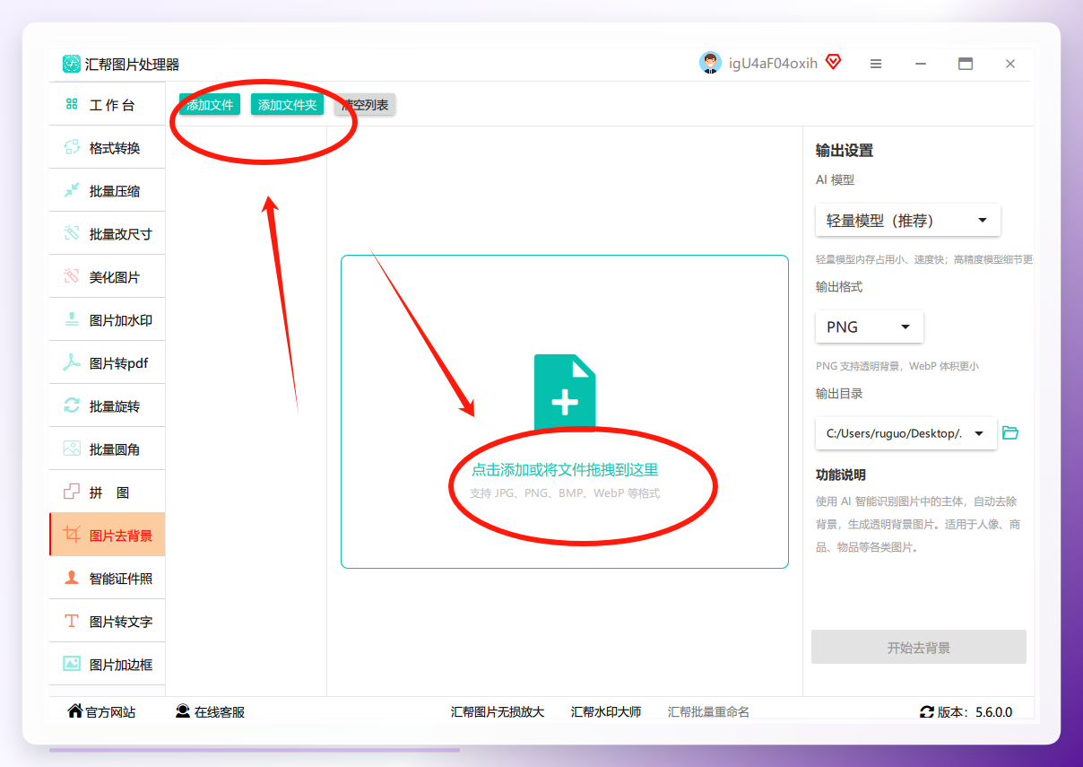The width and height of the screenshot is (1083, 767).
Task: Choose the 拼图 collage icon
Action: coord(72,492)
